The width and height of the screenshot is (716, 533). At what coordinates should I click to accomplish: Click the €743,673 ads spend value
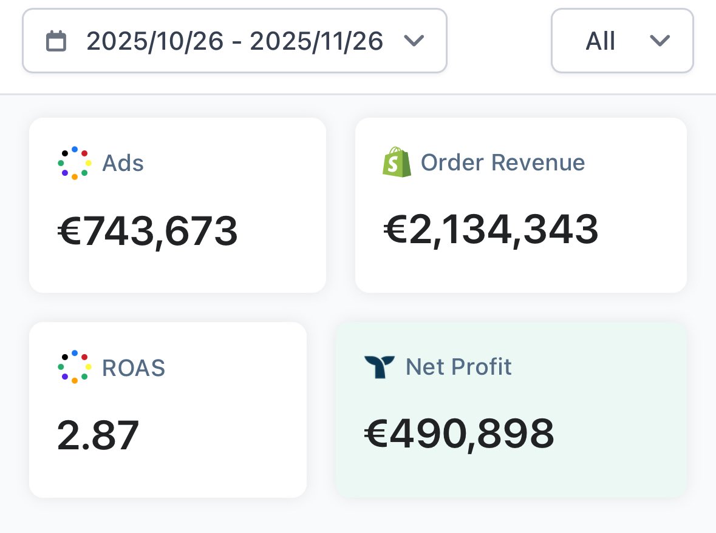point(148,231)
